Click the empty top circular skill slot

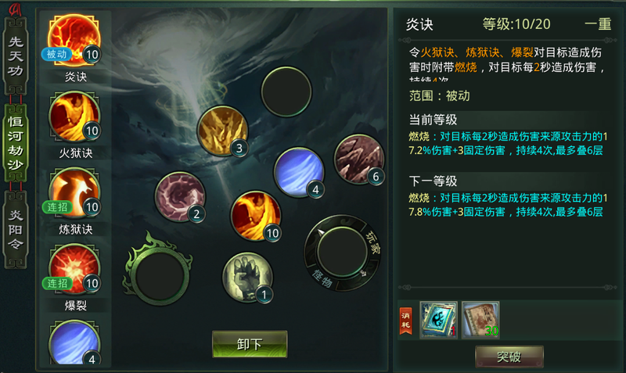[x=286, y=91]
